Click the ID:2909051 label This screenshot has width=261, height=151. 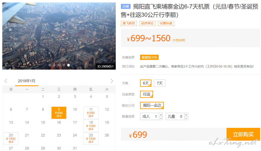point(105,66)
